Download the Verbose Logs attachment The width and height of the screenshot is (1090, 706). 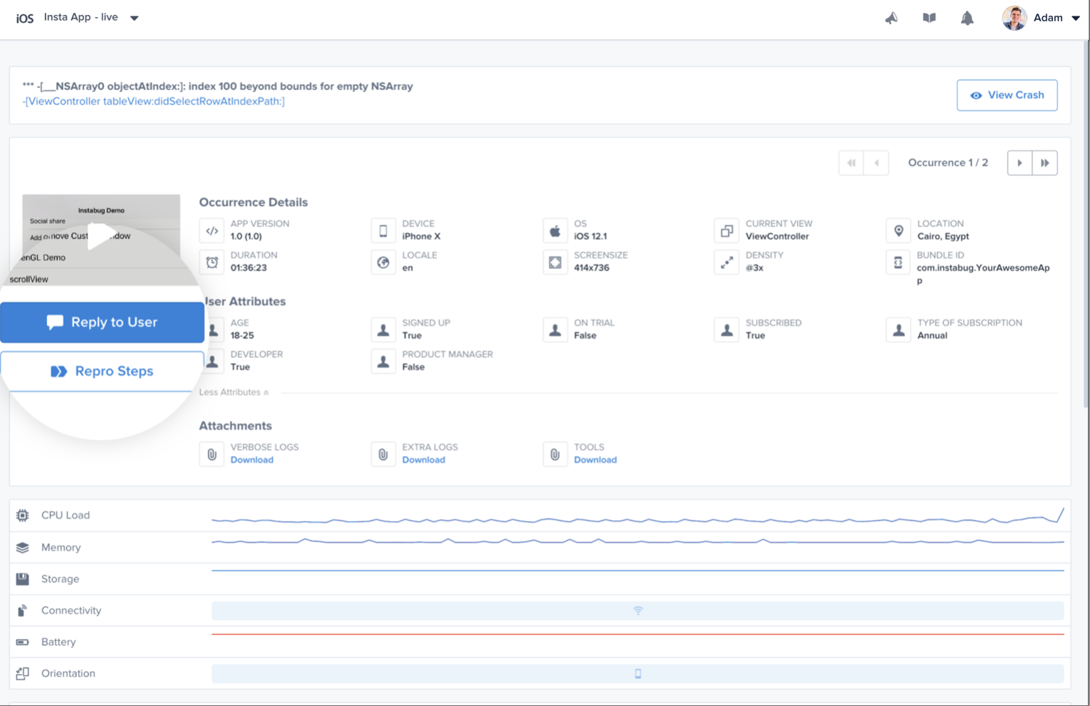coord(251,460)
